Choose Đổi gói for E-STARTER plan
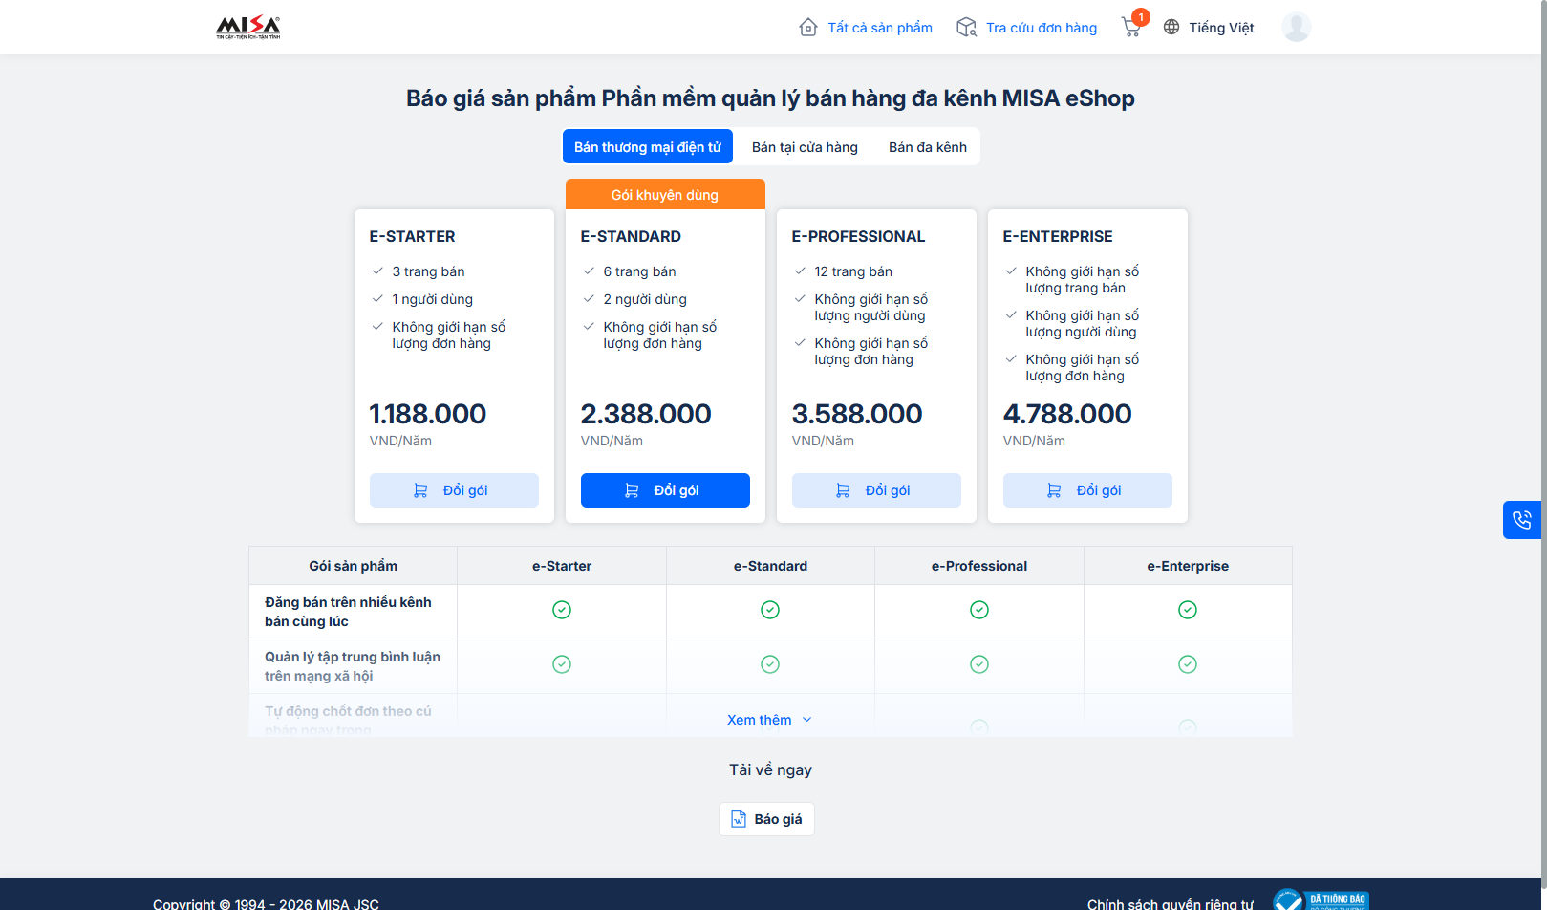Image resolution: width=1547 pixels, height=910 pixels. (454, 490)
